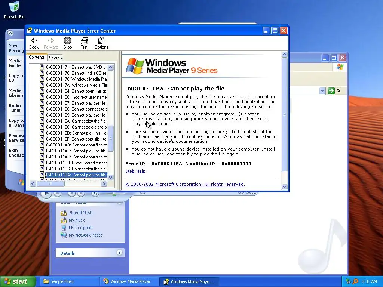Viewport: 383px width, 287px height.
Task: Select topic 0xC00D119F Cannot copy files
Action: pyautogui.click(x=76, y=139)
